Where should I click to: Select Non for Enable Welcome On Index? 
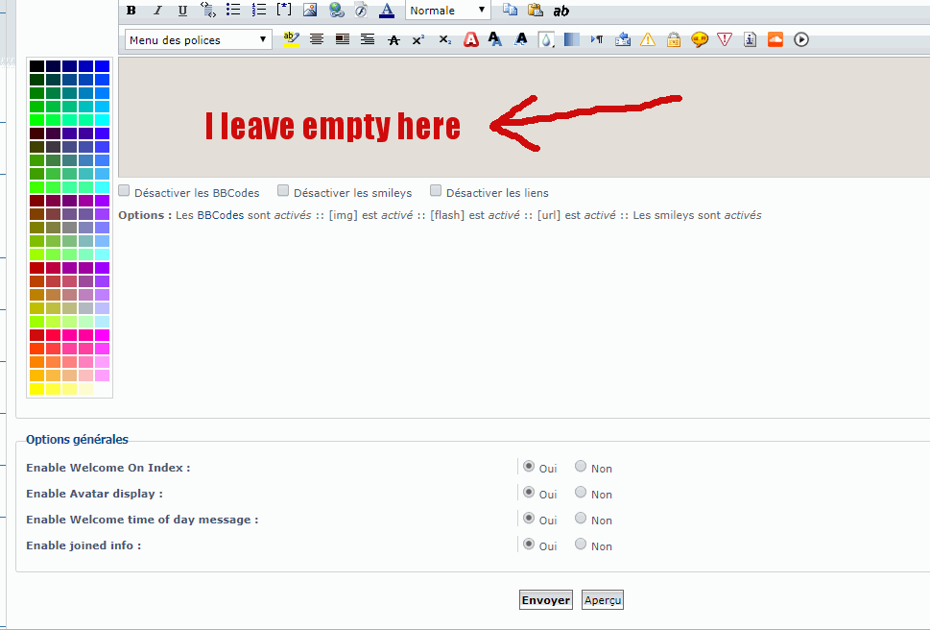[x=581, y=467]
